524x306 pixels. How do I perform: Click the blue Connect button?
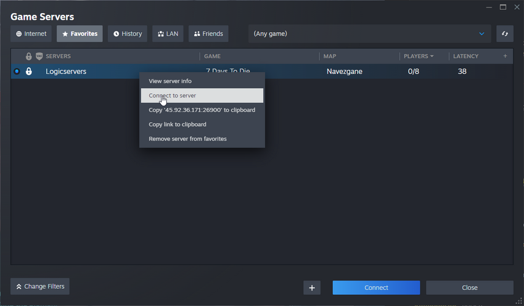pyautogui.click(x=376, y=287)
